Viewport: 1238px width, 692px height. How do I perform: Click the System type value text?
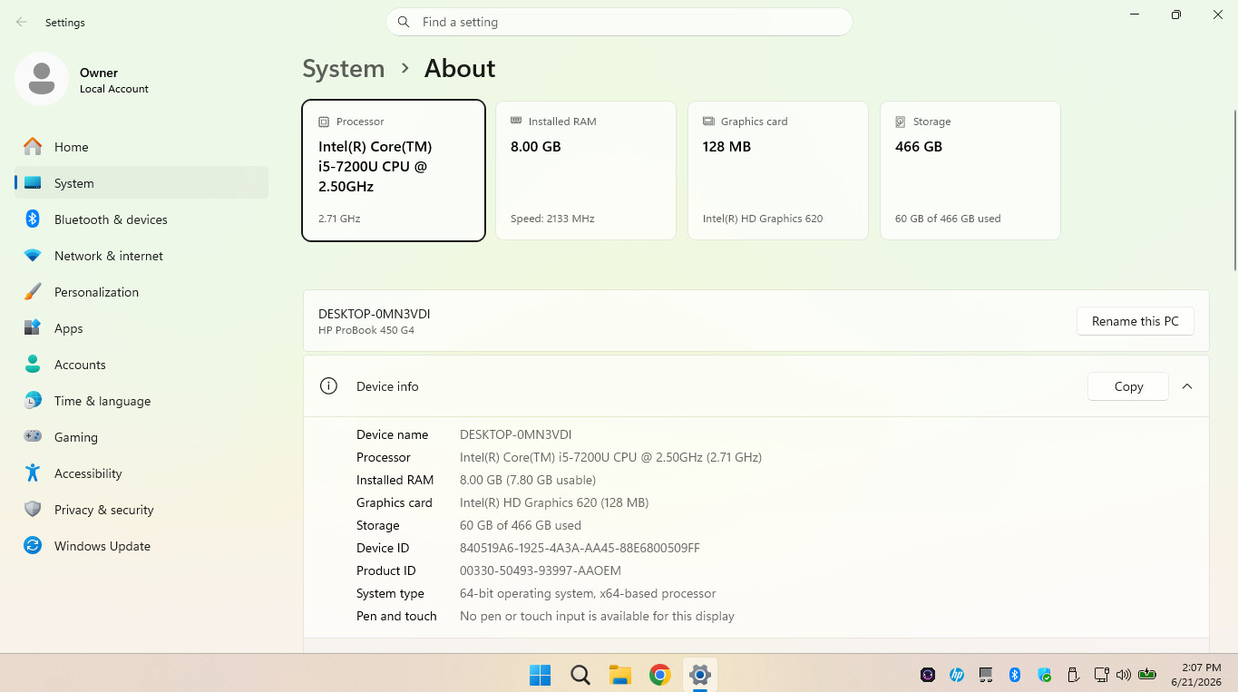tap(588, 593)
